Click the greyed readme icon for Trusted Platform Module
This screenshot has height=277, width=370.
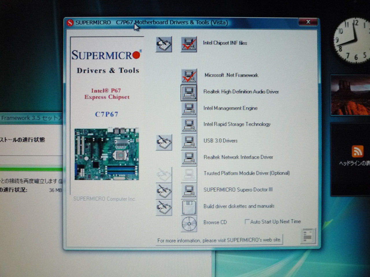(164, 175)
